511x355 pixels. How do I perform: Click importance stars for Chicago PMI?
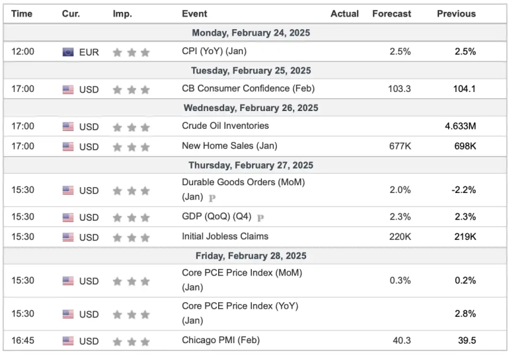click(x=131, y=341)
